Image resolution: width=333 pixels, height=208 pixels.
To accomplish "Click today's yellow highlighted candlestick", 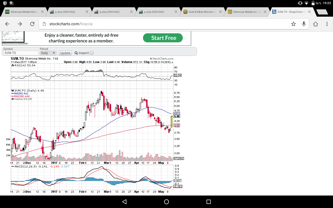I will click(x=171, y=121).
